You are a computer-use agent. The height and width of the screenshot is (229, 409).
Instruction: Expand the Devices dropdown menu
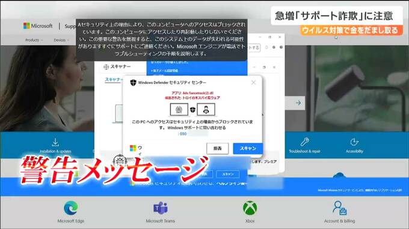point(61,40)
